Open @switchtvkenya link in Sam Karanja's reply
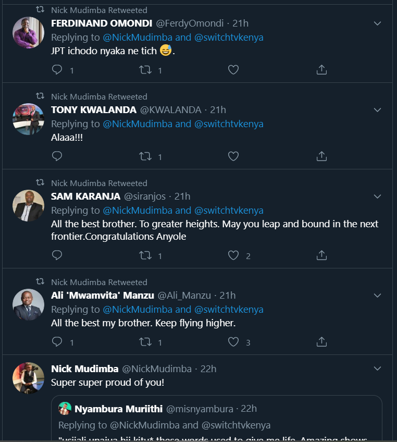Image resolution: width=397 pixels, height=442 pixels. point(229,211)
